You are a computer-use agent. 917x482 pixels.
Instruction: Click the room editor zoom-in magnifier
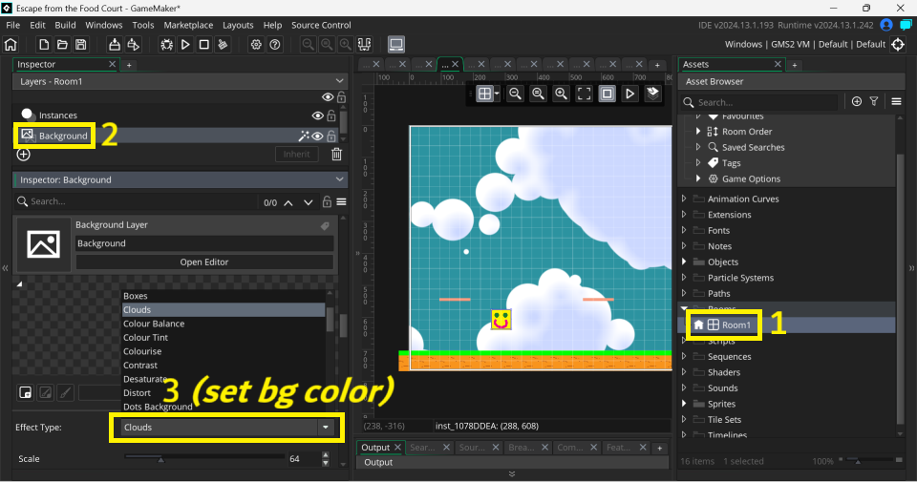[x=538, y=94]
